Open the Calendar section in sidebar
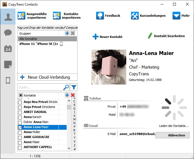This screenshot has width=194, height=159. (x=8, y=49)
